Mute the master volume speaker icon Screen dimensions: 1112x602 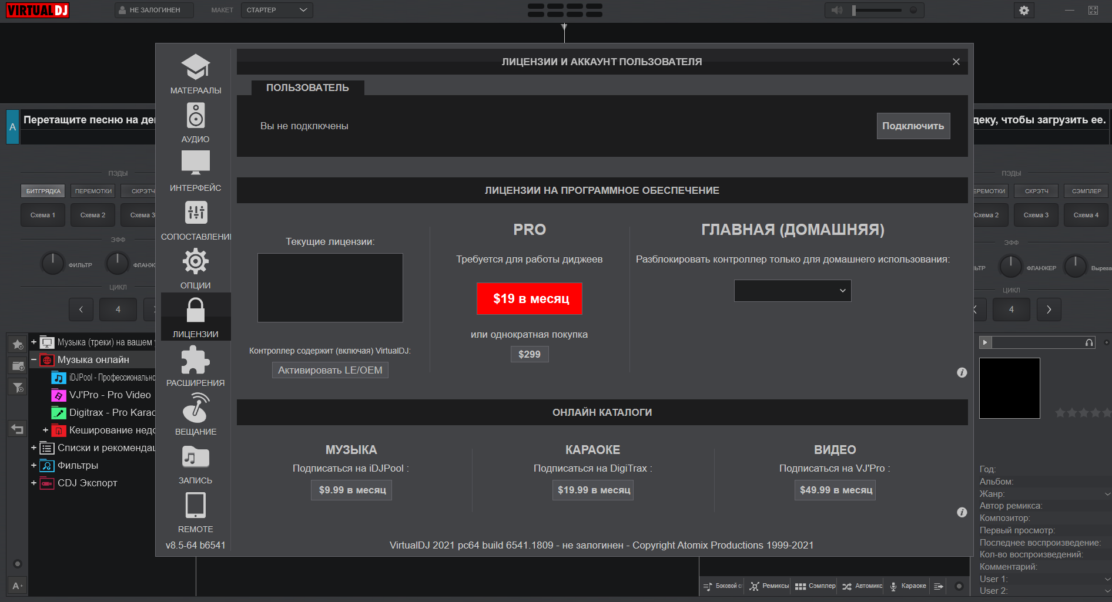click(x=837, y=10)
